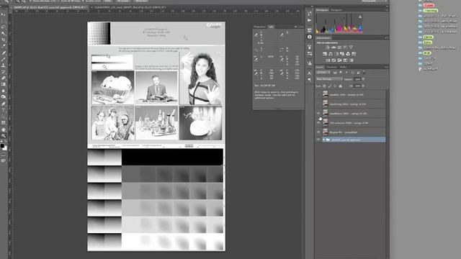461x259 pixels.
Task: Switch to the Histogram tab
Action: click(x=322, y=10)
